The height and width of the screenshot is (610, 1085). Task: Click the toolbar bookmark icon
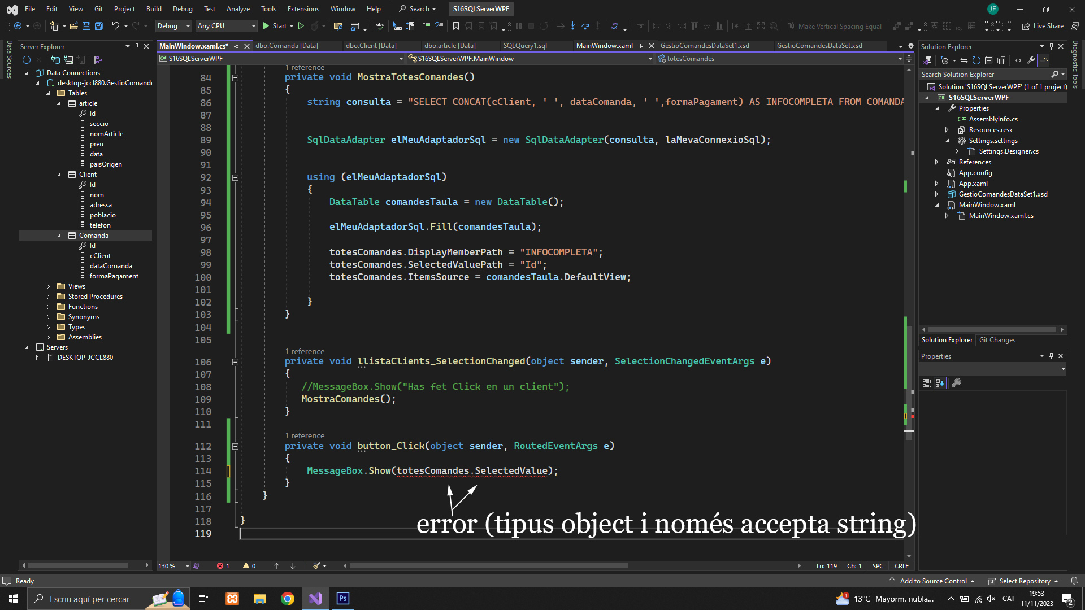(x=455, y=26)
